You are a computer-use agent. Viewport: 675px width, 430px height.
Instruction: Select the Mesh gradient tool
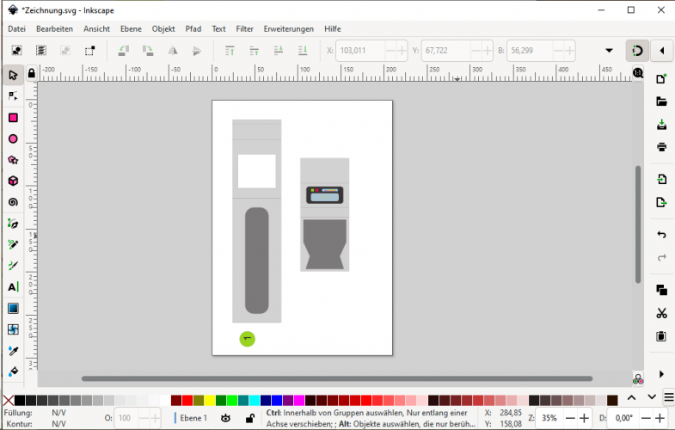tap(13, 329)
